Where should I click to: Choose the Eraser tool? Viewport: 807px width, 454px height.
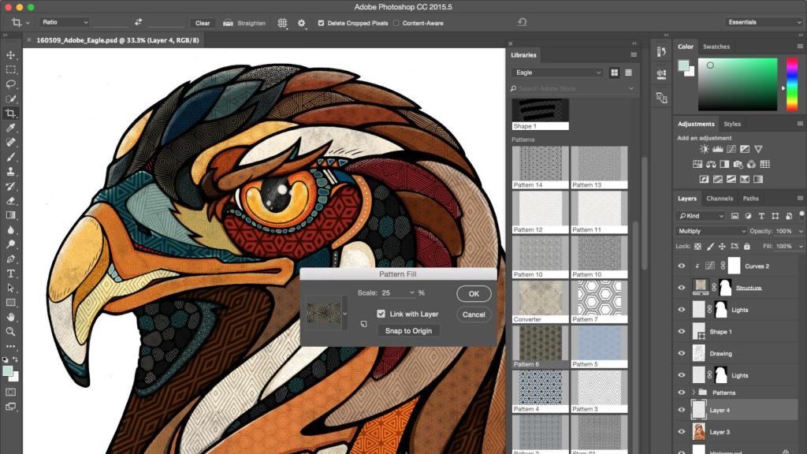(11, 201)
